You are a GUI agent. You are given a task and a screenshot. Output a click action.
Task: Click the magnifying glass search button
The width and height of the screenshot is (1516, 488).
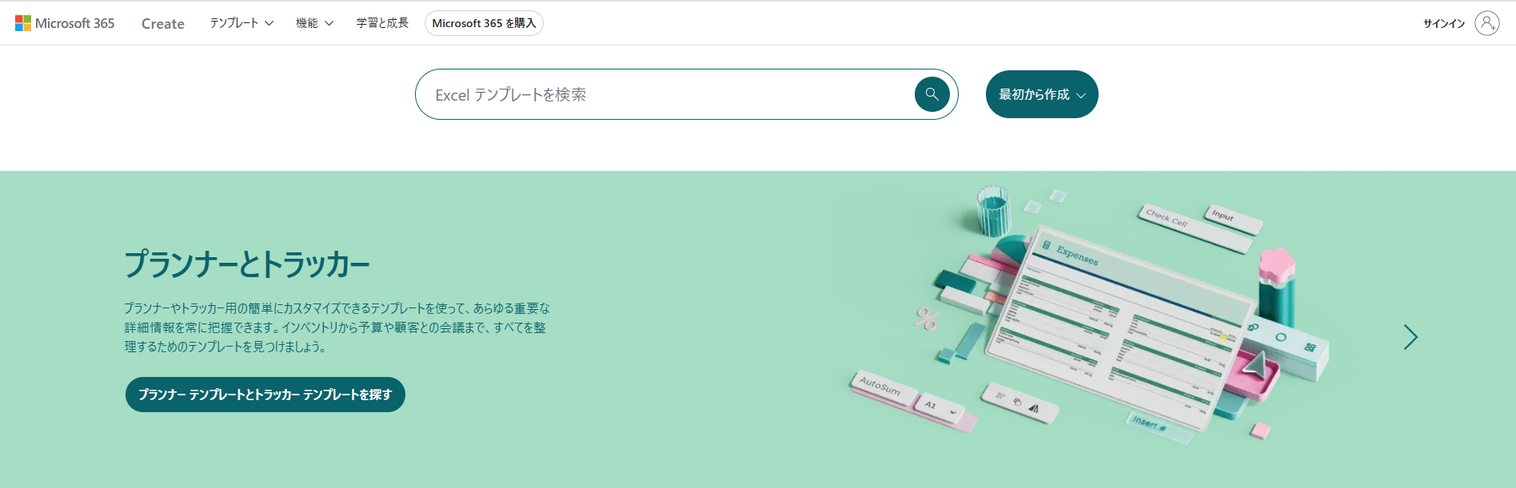pos(932,94)
